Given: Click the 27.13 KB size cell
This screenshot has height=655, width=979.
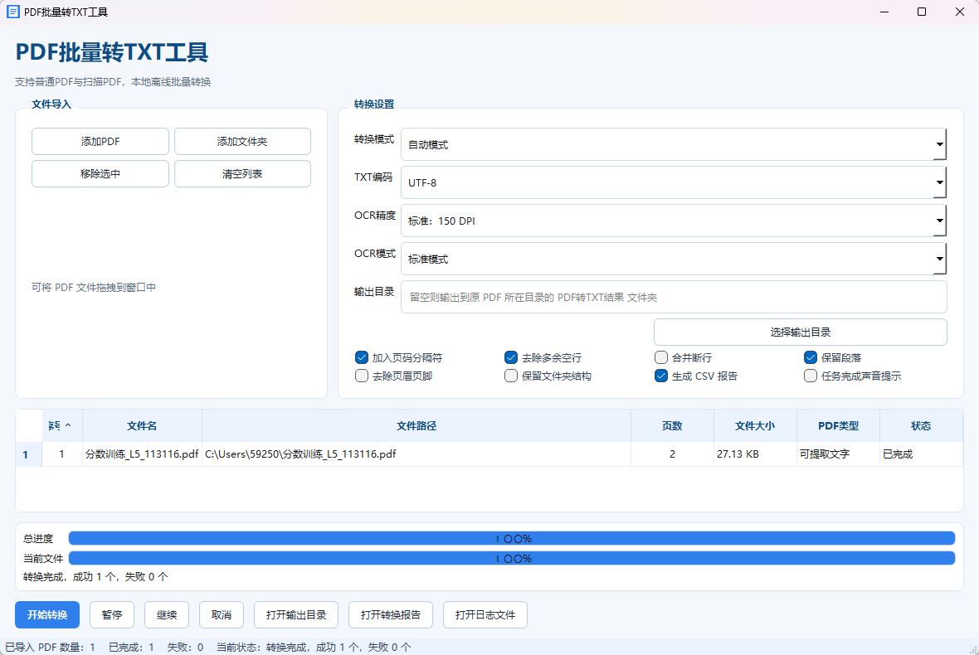Looking at the screenshot, I should (x=755, y=454).
